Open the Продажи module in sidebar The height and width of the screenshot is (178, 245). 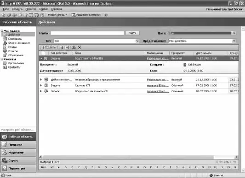(18, 144)
